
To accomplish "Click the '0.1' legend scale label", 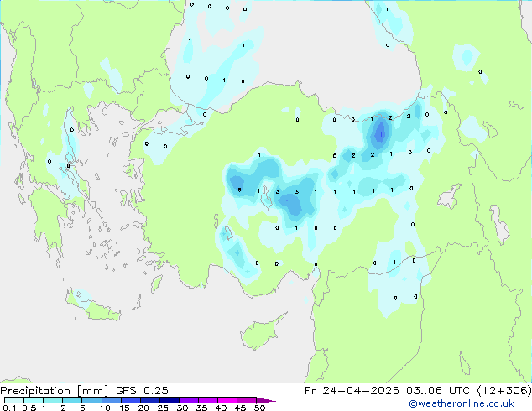I will (9, 408).
